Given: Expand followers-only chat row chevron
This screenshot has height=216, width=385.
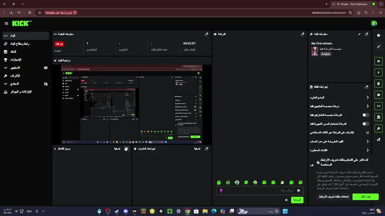Looking at the screenshot, I should [x=367, y=106].
